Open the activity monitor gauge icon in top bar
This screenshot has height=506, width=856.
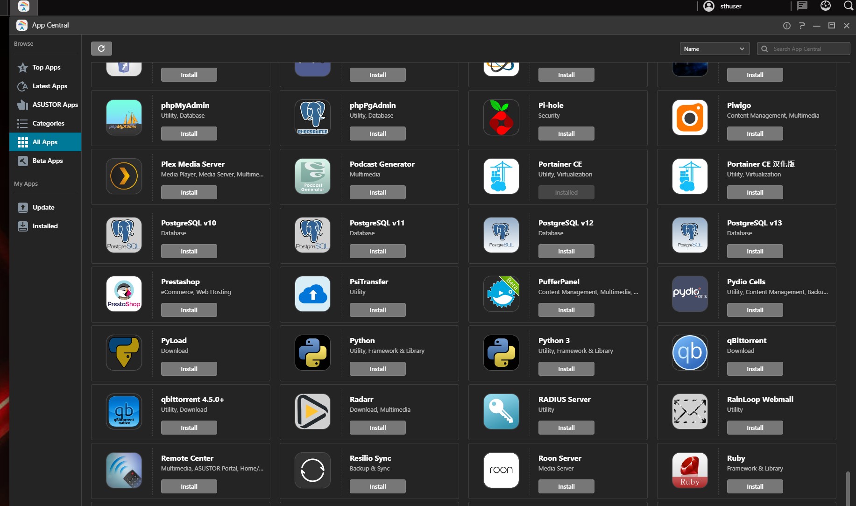(826, 6)
